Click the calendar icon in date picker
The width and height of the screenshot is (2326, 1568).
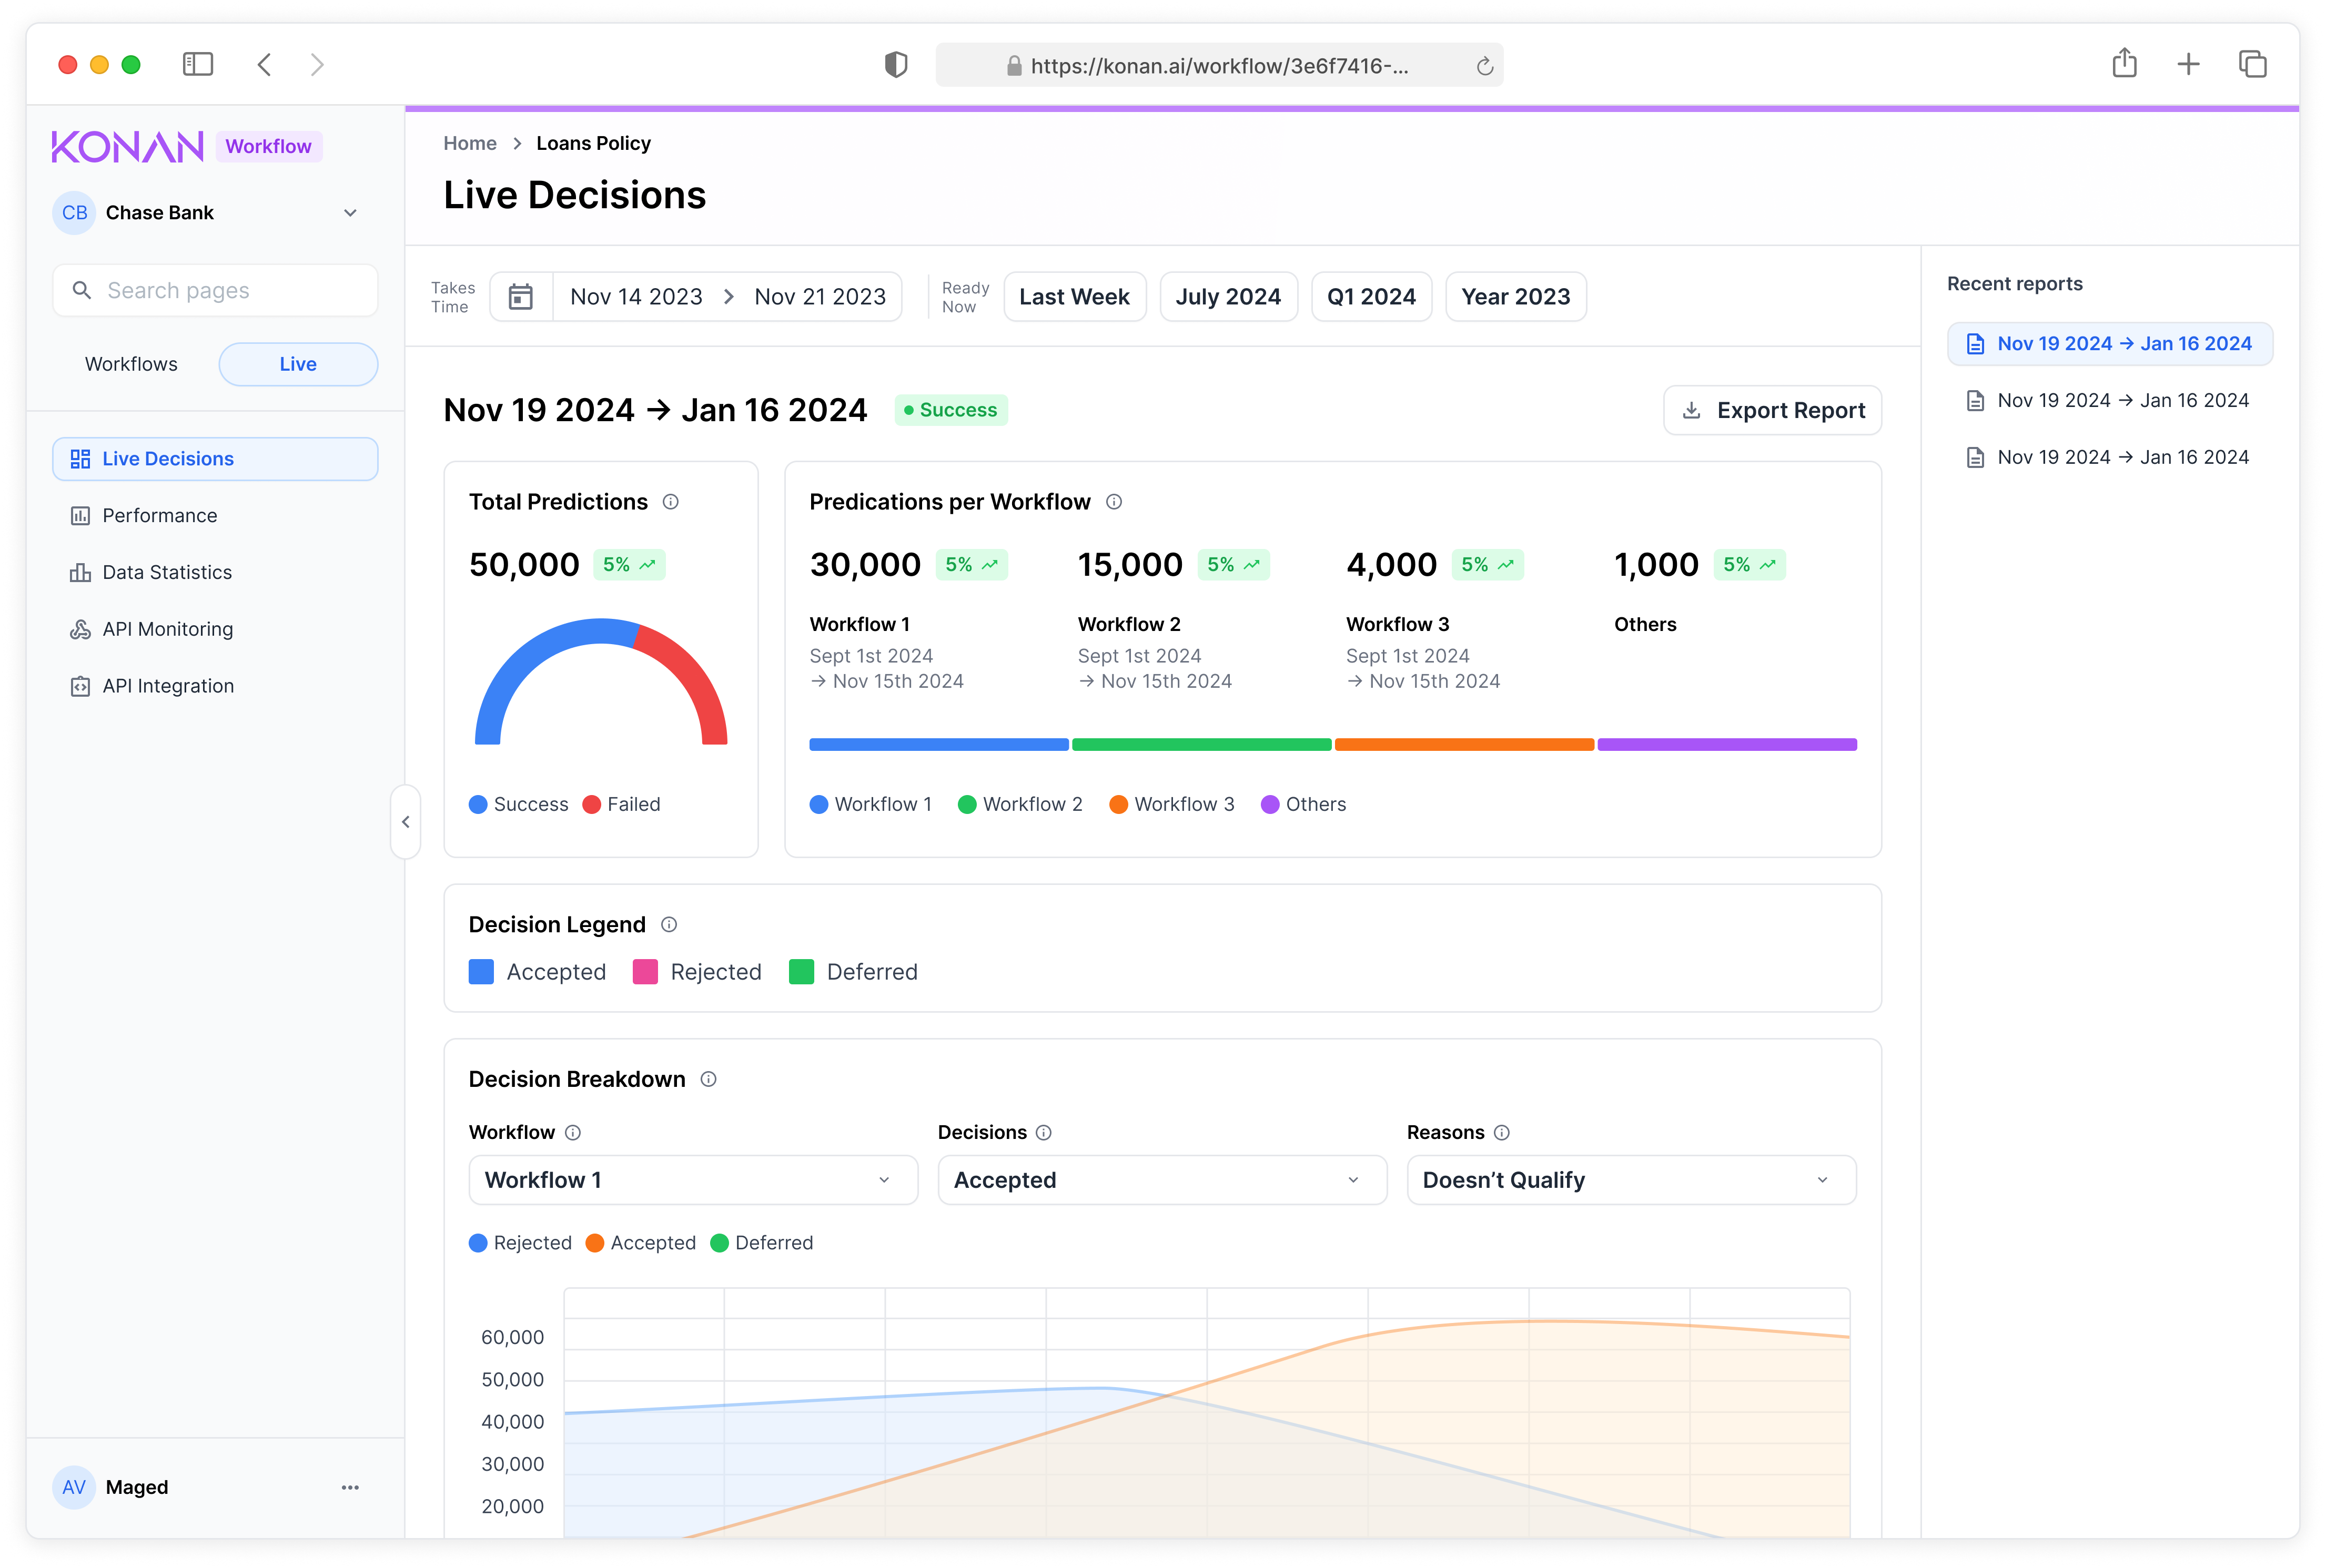pos(520,297)
